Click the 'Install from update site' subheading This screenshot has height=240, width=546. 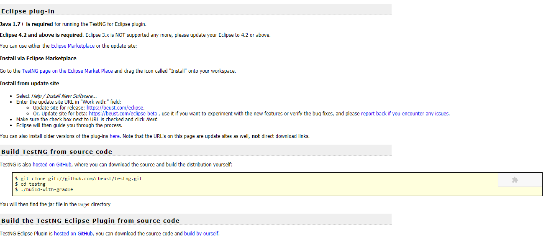[29, 84]
